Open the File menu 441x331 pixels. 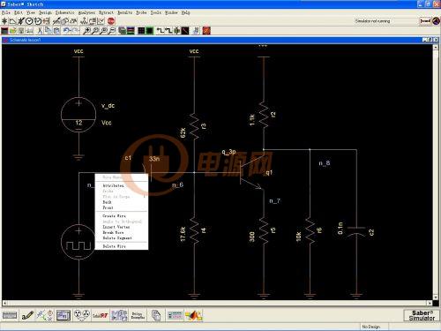coord(6,12)
